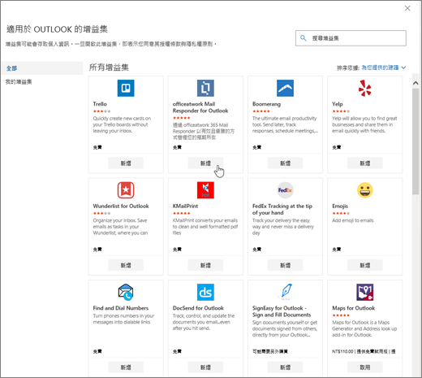Open the Trello title link
This screenshot has width=422, height=378.
click(100, 104)
